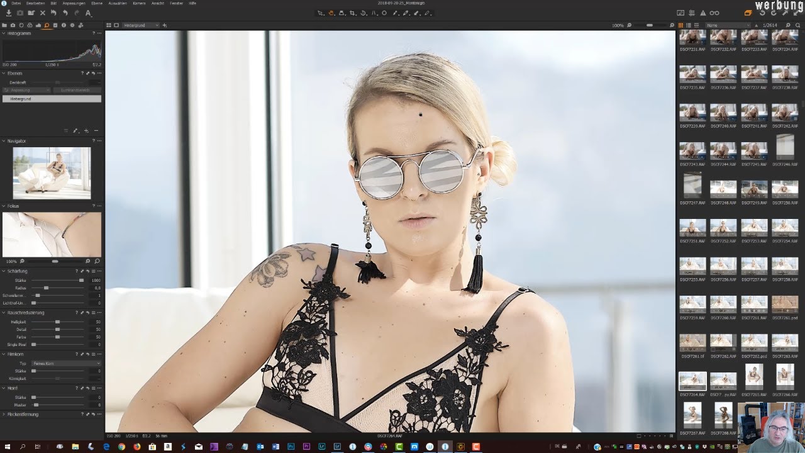Collapse the Rauschreduzierung panel

click(3, 313)
